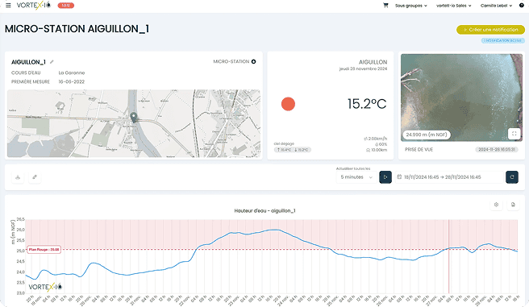Click the red weather sun icon
The width and height of the screenshot is (529, 307).
(x=288, y=104)
